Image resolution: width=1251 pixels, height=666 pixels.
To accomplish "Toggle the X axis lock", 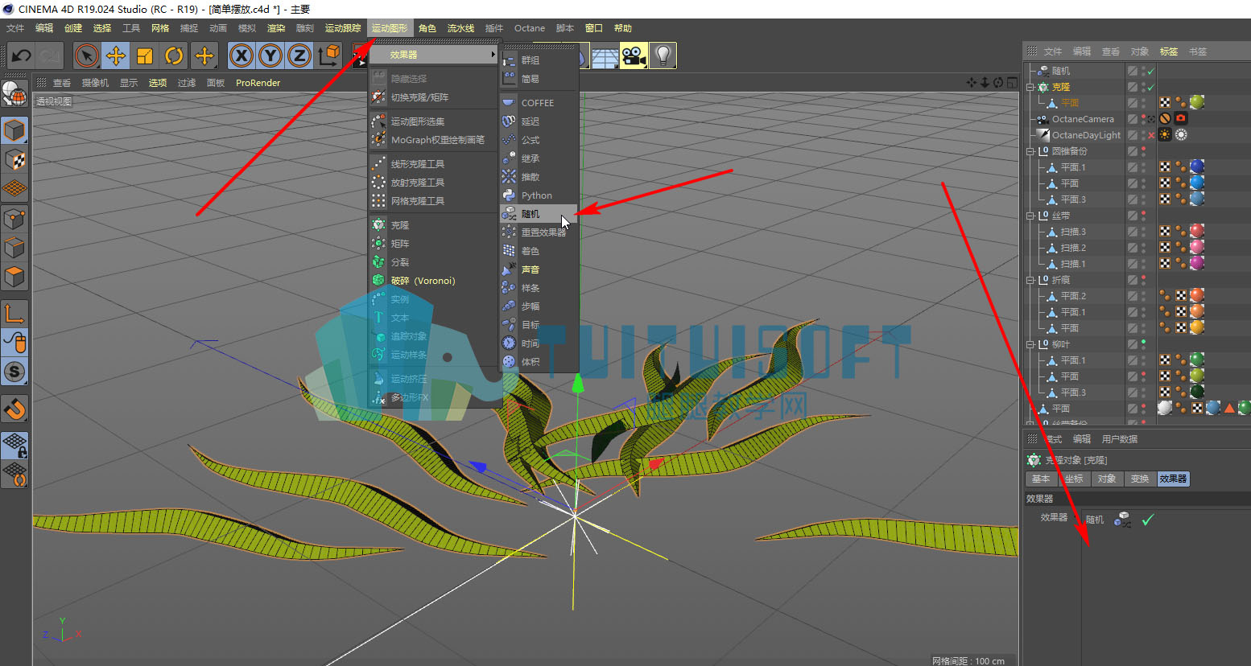I will pyautogui.click(x=242, y=55).
